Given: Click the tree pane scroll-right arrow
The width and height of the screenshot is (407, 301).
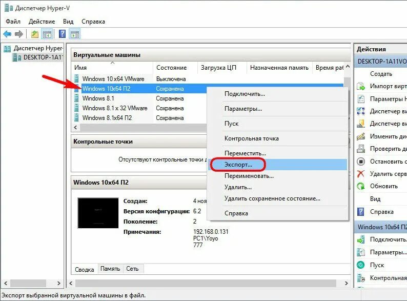Looking at the screenshot, I should 58,284.
